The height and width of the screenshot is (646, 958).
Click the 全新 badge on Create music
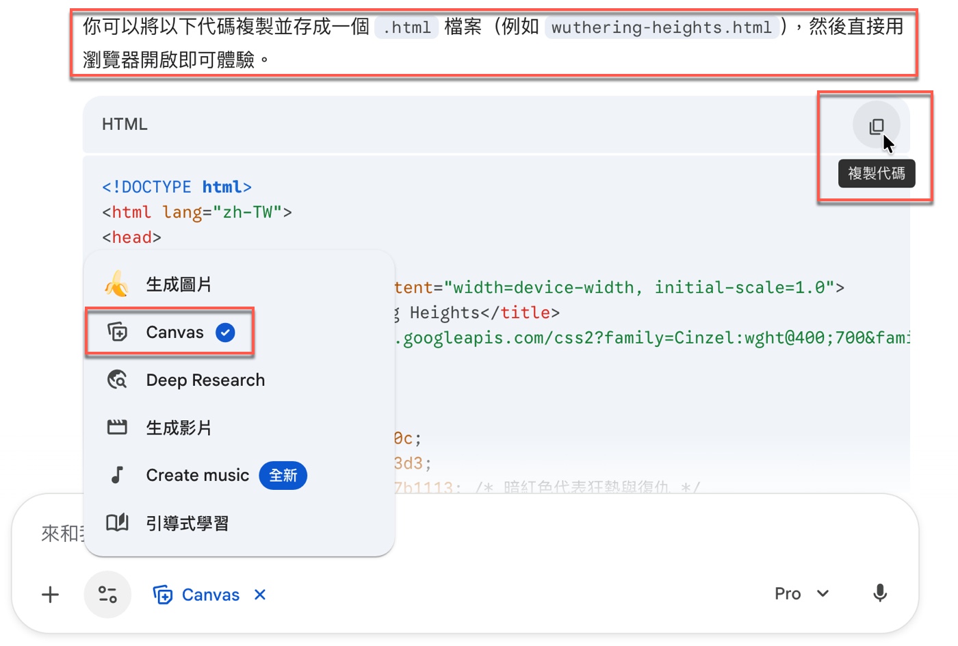[x=283, y=475]
